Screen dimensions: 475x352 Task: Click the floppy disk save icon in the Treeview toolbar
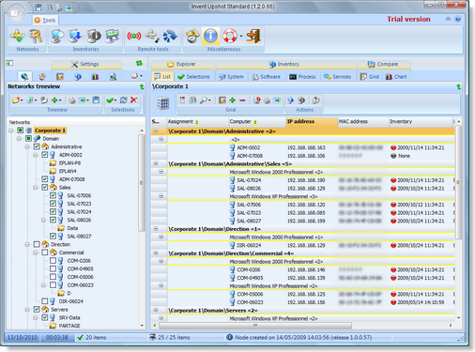(x=96, y=99)
